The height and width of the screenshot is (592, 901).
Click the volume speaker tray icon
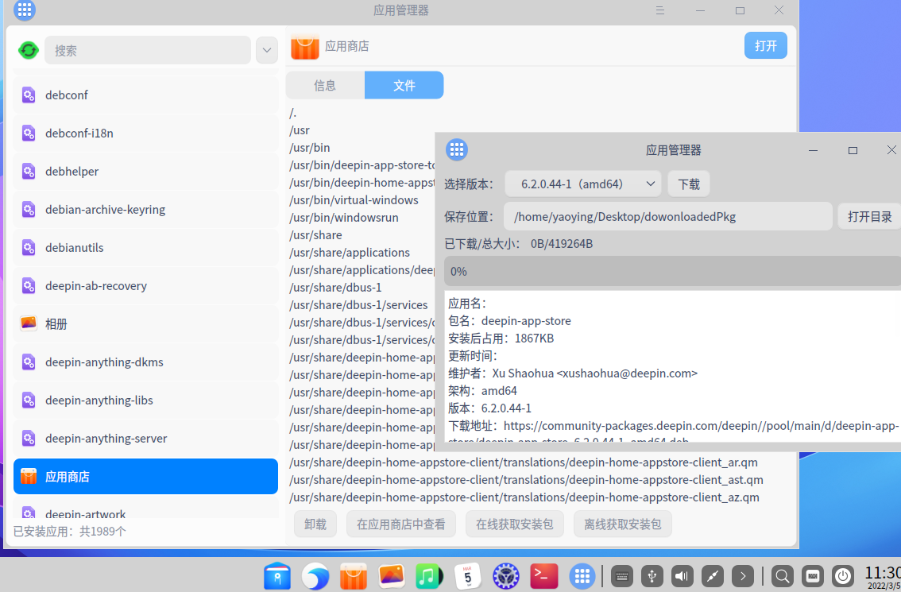[682, 576]
